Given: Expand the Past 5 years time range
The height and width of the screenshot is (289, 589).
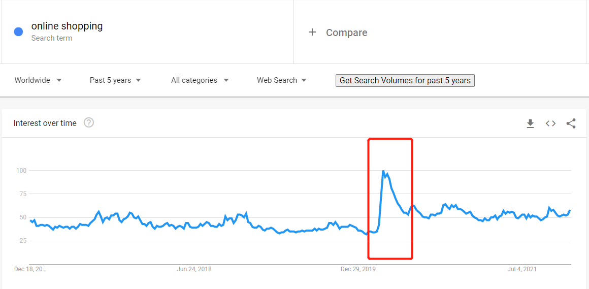Looking at the screenshot, I should click(115, 80).
